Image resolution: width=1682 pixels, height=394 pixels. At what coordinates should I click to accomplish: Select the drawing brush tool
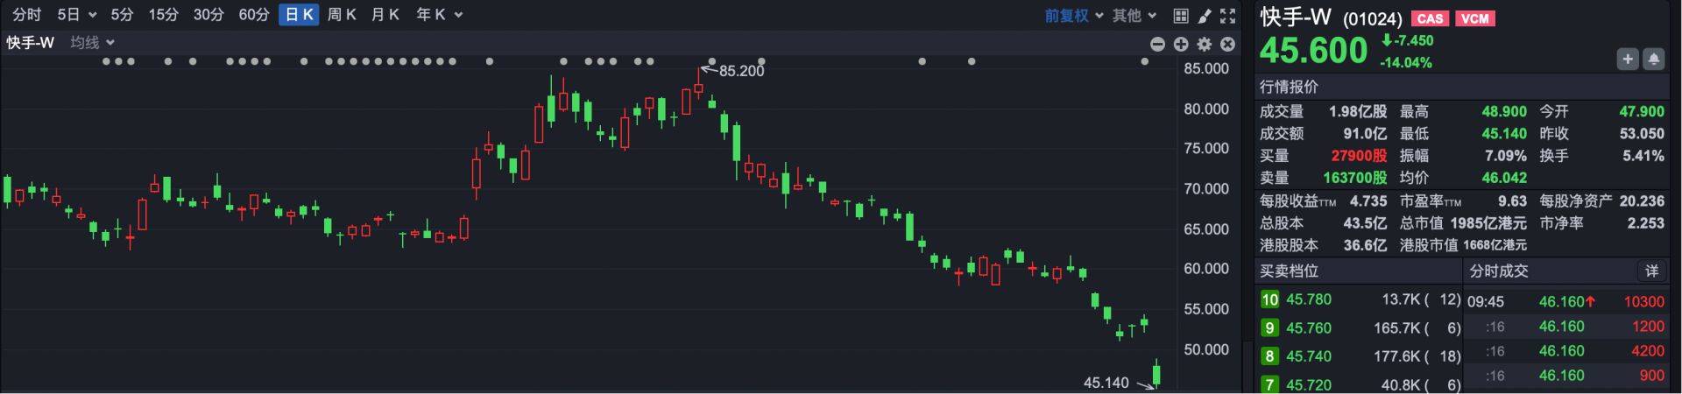(x=1205, y=16)
